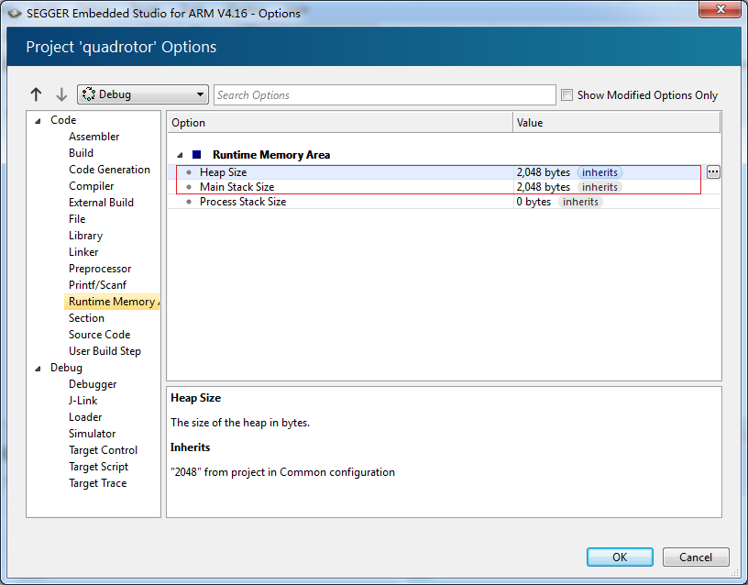This screenshot has height=585, width=748.
Task: Click the Heap Size value 2,048 bytes
Action: pyautogui.click(x=544, y=172)
